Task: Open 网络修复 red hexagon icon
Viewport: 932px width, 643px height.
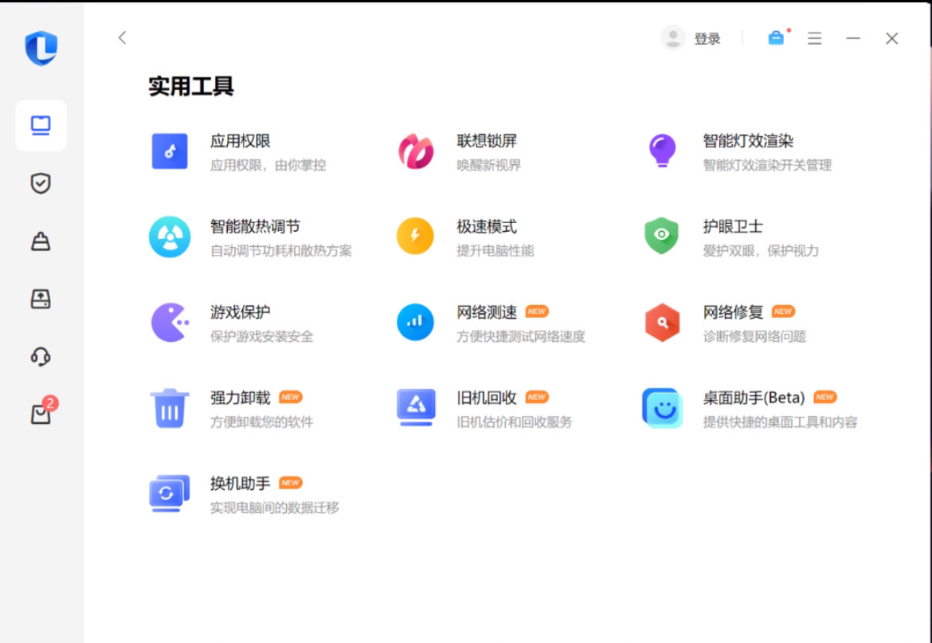Action: pyautogui.click(x=662, y=323)
